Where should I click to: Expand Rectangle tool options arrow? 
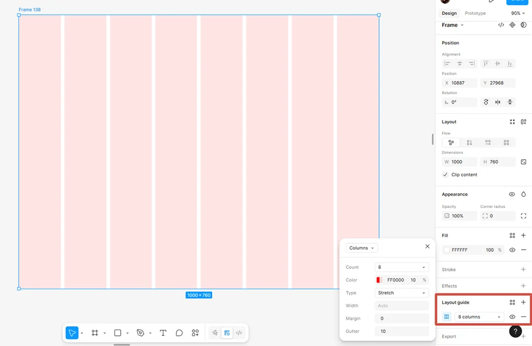[x=127, y=333]
